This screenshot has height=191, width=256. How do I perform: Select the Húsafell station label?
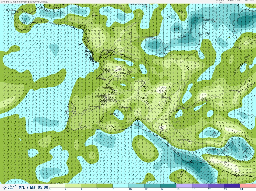[x=150, y=37]
